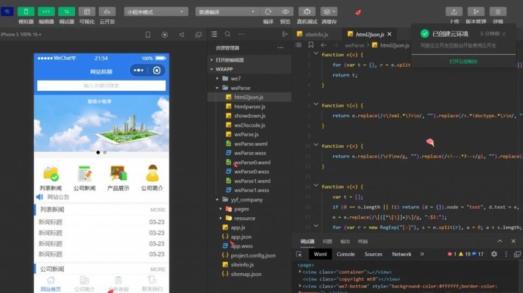Click MORE next to 列表新闻
This screenshot has width=523, height=293.
point(158,210)
